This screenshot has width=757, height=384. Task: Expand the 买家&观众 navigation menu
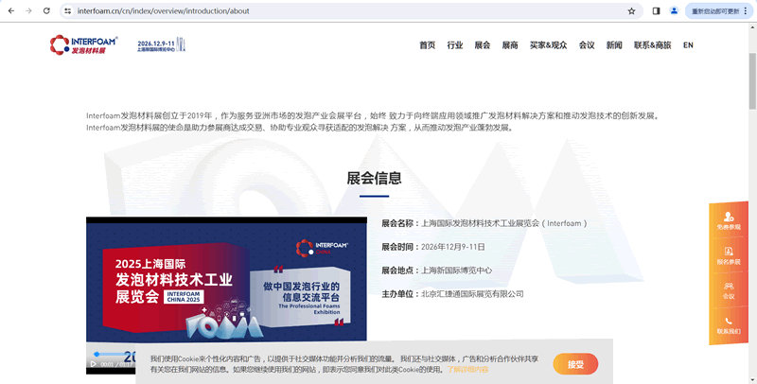548,45
